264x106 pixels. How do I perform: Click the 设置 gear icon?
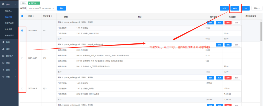coord(3,77)
